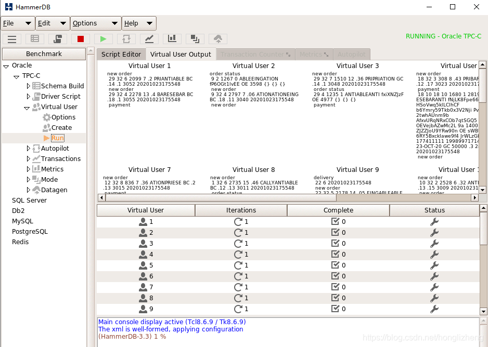The height and width of the screenshot is (347, 488).
Task: Stop running virtual users with red square
Action: 81,39
